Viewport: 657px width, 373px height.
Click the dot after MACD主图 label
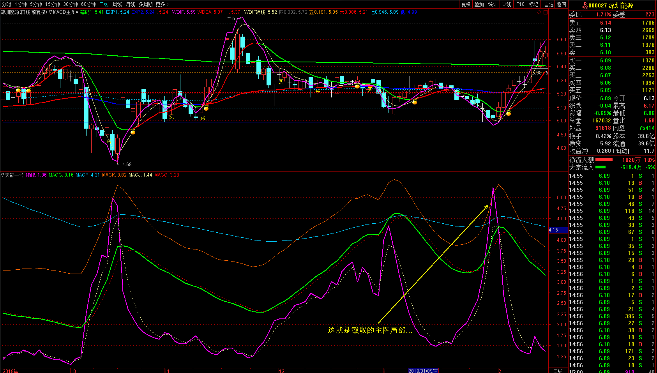(x=77, y=12)
